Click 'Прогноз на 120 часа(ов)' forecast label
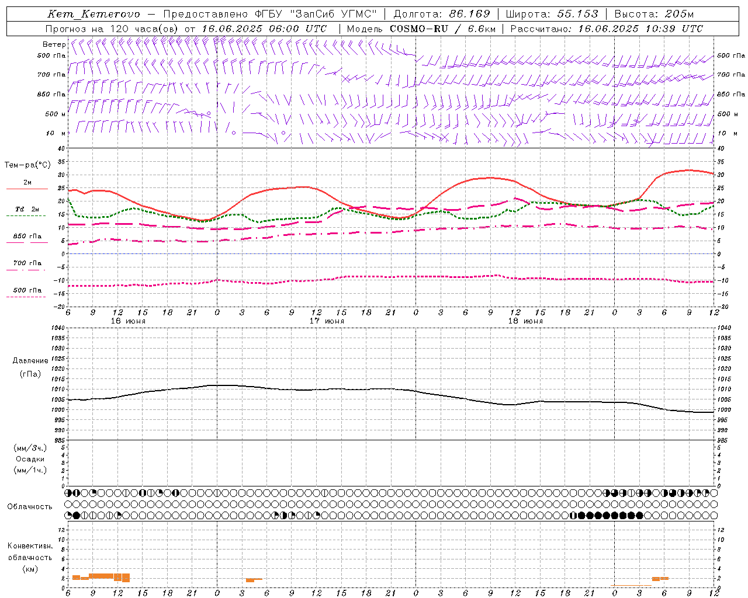This screenshot has width=748, height=598. tap(113, 29)
